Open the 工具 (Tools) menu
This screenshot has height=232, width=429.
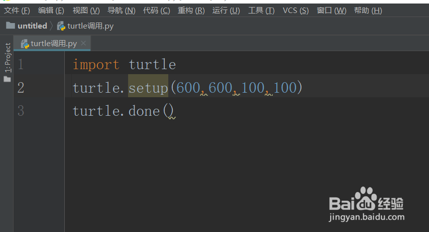[x=261, y=11]
